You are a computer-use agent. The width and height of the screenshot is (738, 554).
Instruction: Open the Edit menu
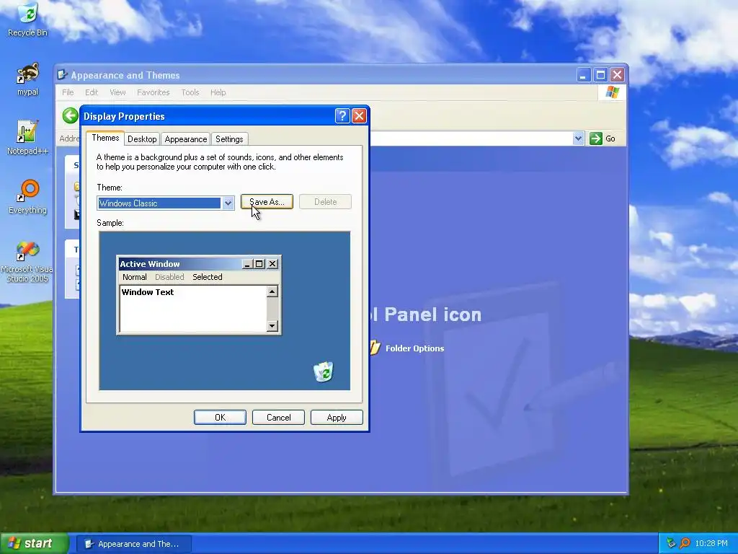(92, 92)
